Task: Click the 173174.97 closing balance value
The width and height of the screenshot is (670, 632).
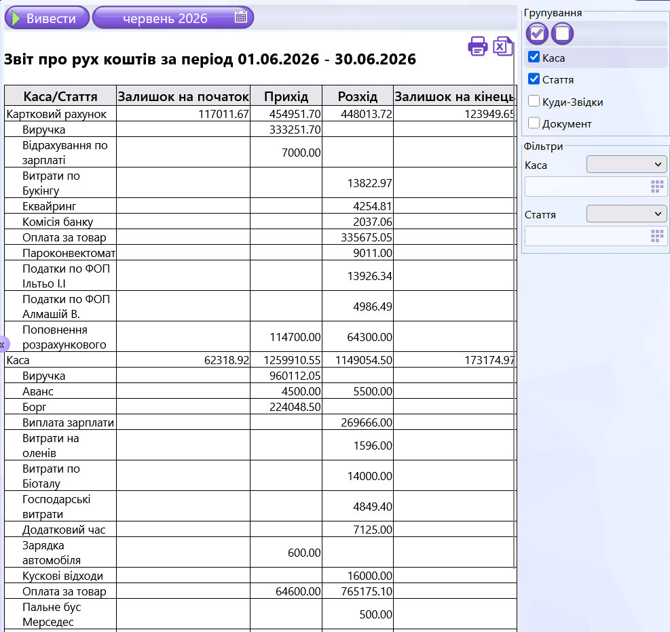Action: 489,360
